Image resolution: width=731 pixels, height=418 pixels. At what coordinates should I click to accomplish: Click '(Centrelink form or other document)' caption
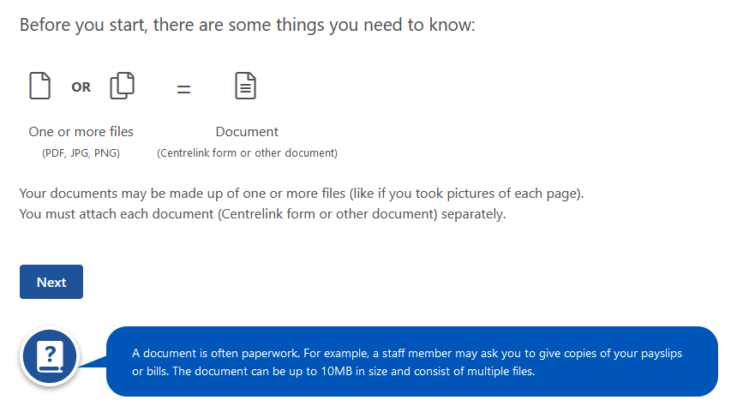[x=247, y=153]
